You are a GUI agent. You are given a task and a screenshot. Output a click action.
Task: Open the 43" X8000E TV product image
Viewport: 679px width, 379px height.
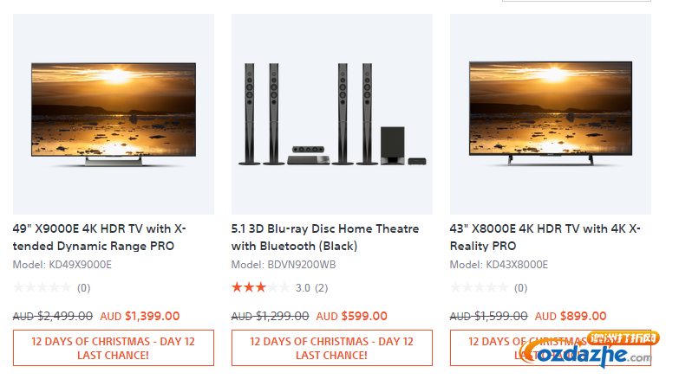tap(551, 114)
